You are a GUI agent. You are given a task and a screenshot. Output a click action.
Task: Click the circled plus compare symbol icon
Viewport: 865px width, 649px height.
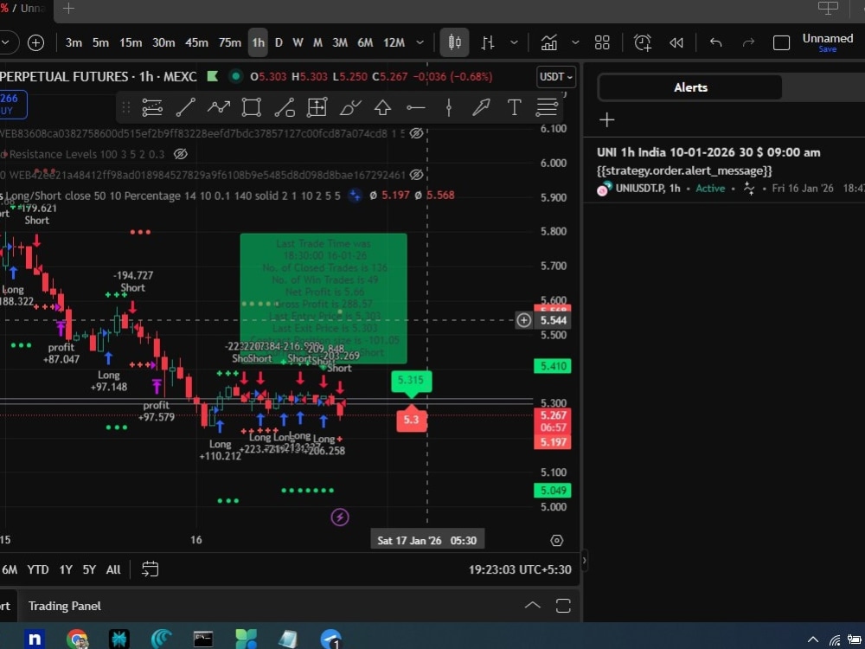[35, 42]
